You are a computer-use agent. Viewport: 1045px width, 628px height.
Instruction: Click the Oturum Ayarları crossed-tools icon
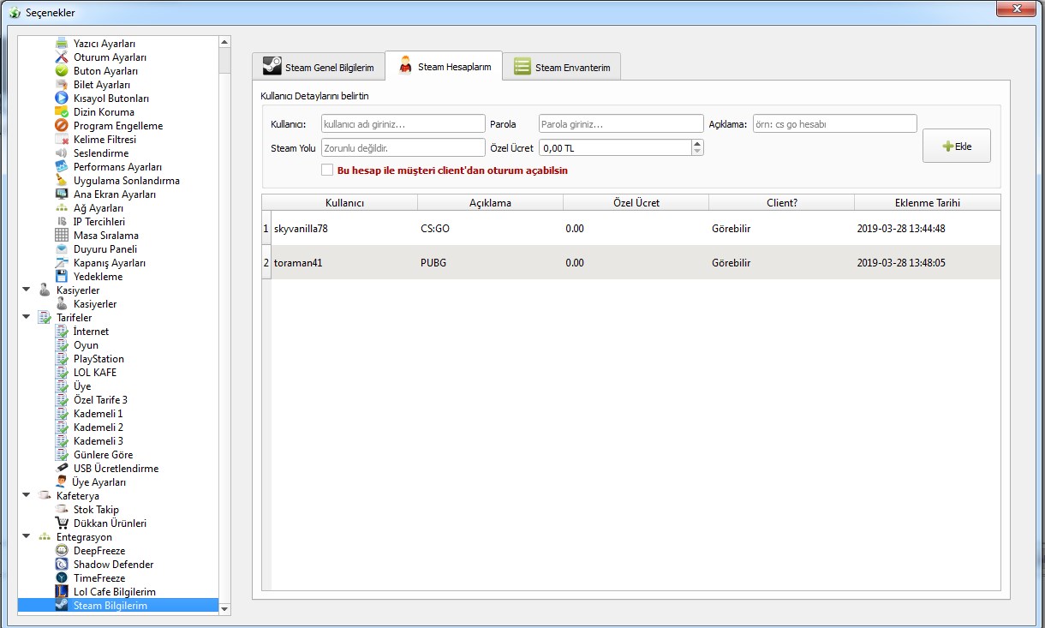pyautogui.click(x=62, y=57)
